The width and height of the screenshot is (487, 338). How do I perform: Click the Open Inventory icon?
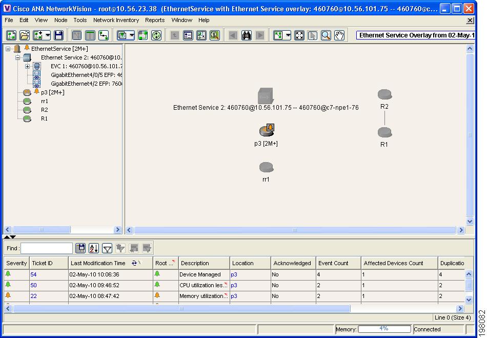(x=188, y=35)
